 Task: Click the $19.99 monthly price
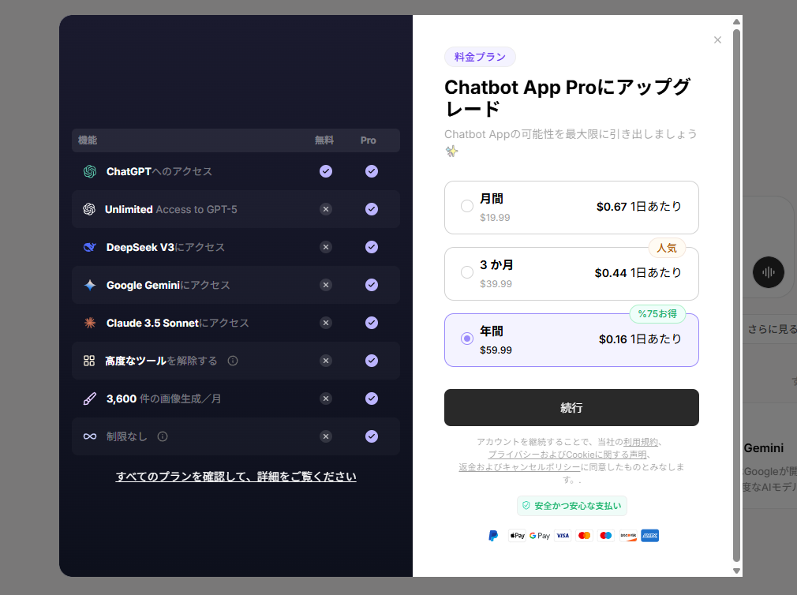coord(495,218)
